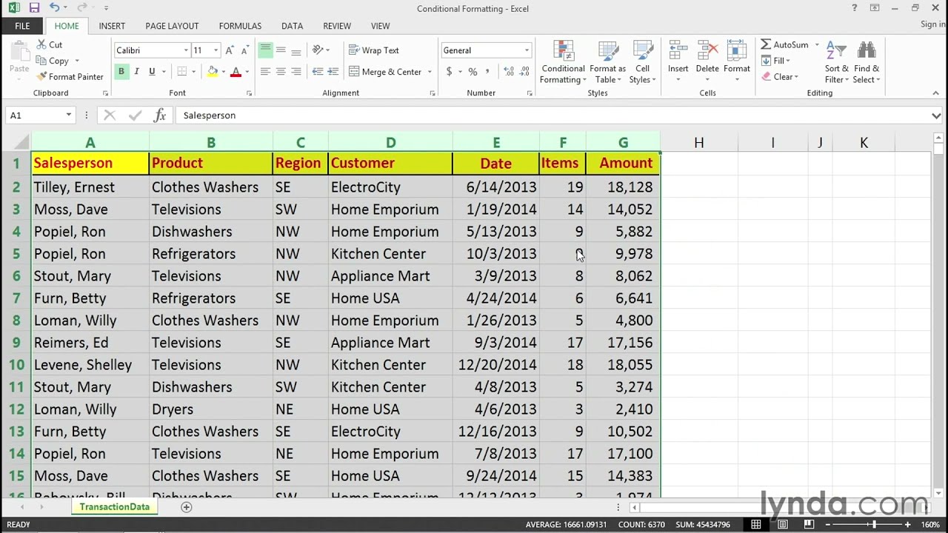Switch to the PAGE LAYOUT tab

tap(172, 26)
